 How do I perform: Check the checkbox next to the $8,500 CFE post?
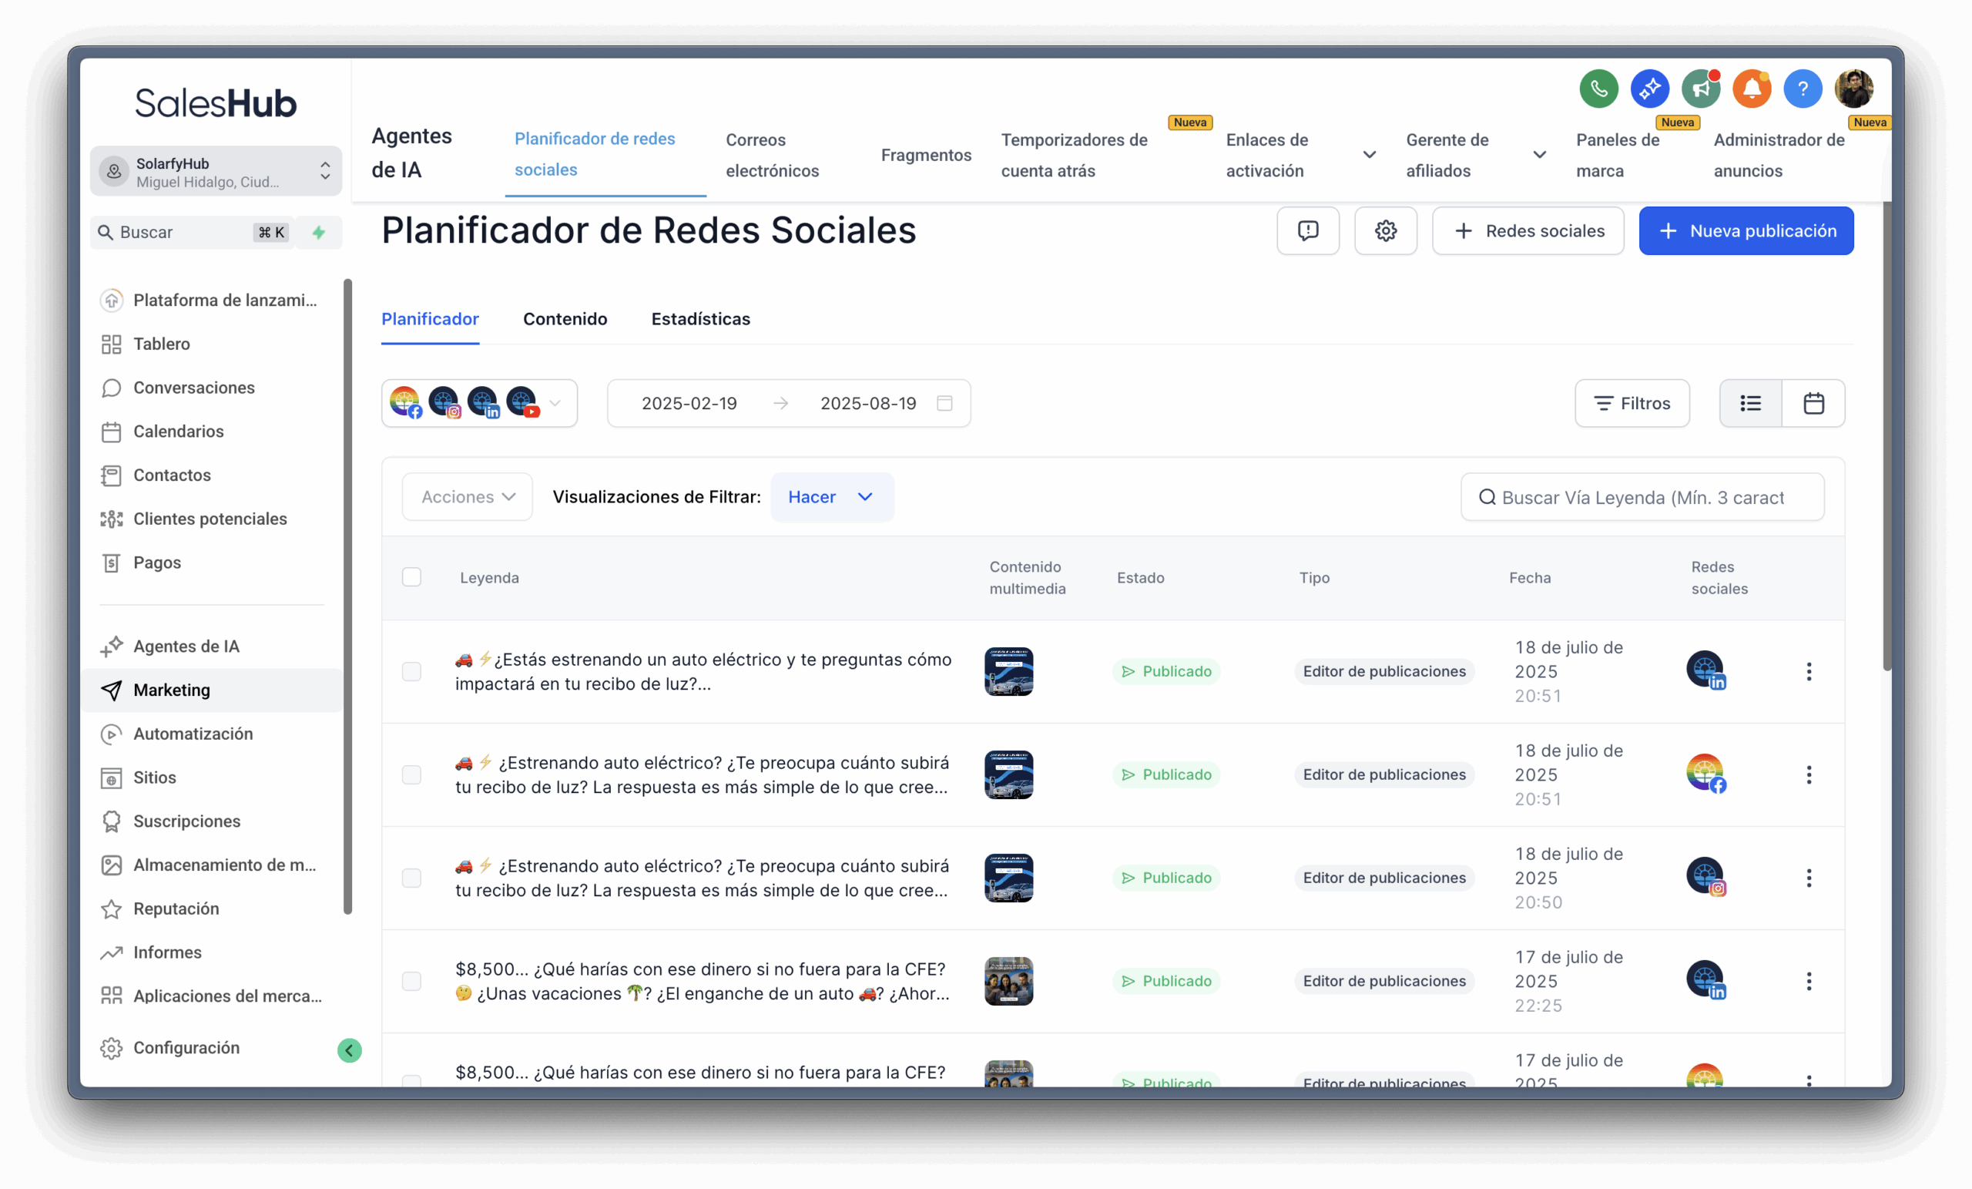412,981
